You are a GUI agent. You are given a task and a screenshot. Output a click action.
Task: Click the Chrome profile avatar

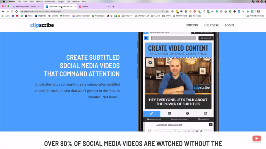coord(258,11)
